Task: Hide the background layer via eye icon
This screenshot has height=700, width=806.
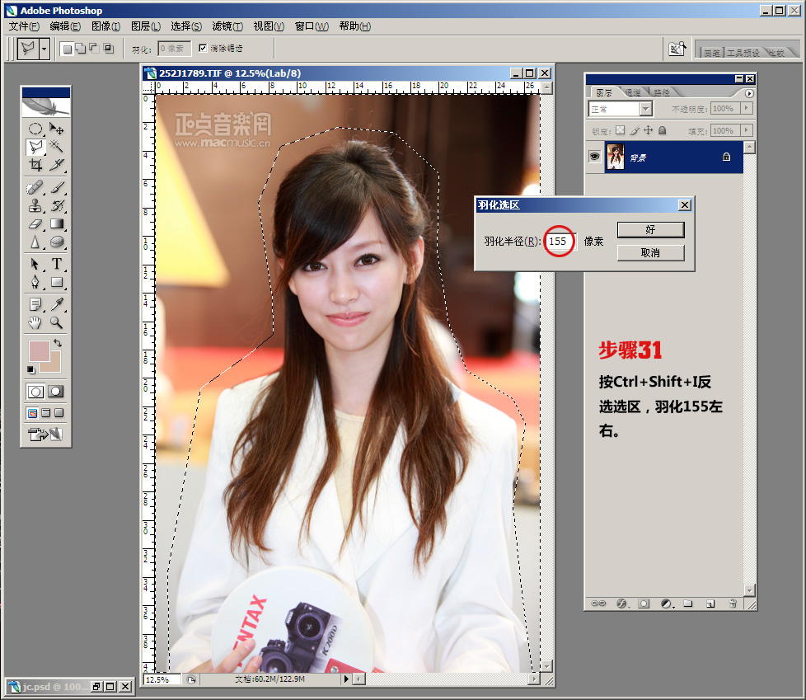Action: point(594,157)
